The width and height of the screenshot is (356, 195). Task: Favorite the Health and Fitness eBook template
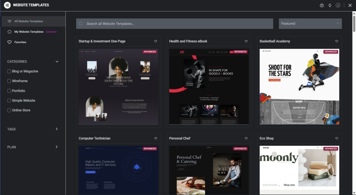click(x=246, y=41)
